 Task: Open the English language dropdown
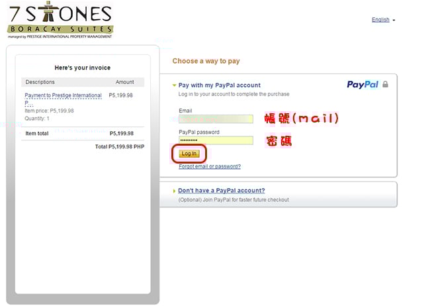pyautogui.click(x=380, y=20)
